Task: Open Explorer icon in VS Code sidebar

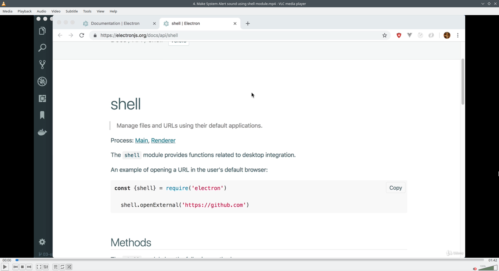Action: 42,31
